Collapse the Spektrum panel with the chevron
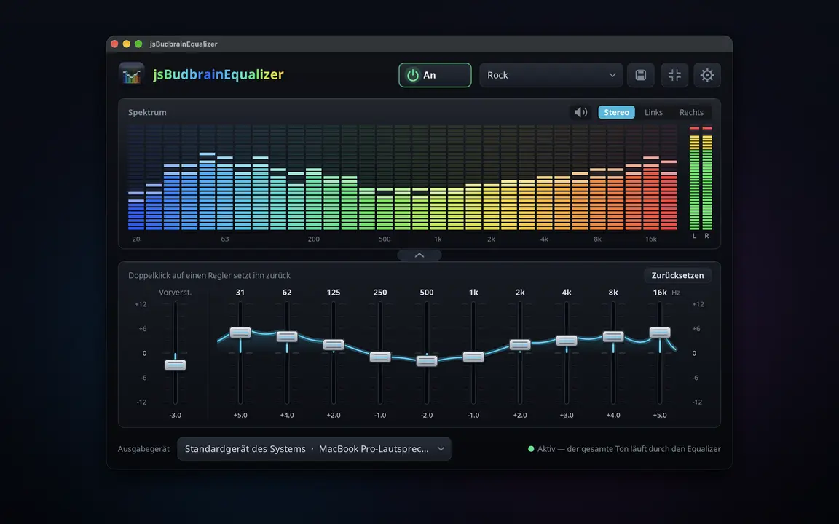The width and height of the screenshot is (839, 524). [419, 255]
